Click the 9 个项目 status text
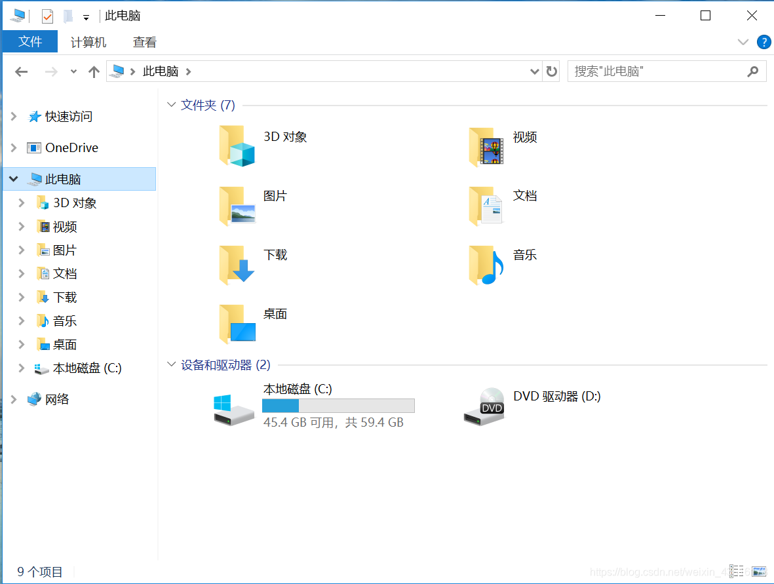The width and height of the screenshot is (774, 584). pos(40,572)
